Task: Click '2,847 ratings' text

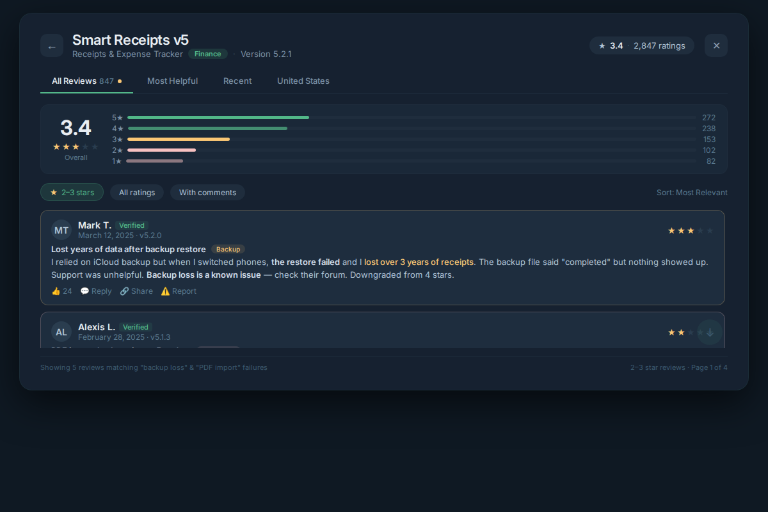Action: coord(659,45)
